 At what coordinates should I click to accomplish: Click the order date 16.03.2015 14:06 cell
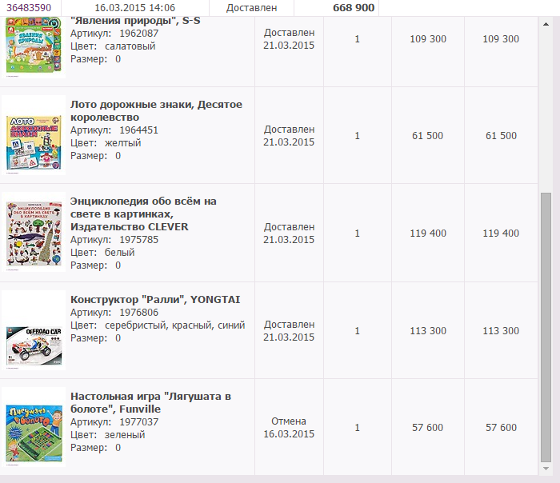[x=135, y=7]
